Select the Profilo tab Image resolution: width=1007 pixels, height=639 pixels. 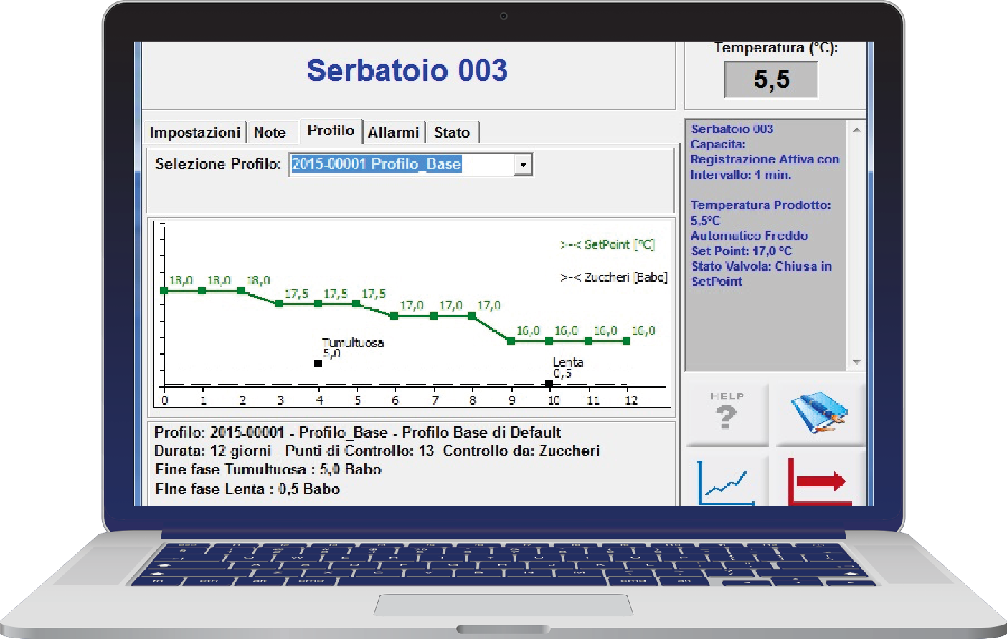pyautogui.click(x=331, y=130)
